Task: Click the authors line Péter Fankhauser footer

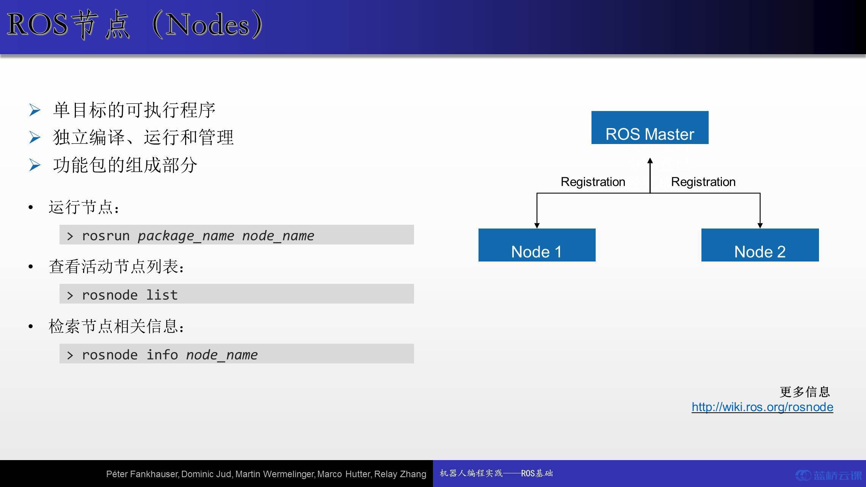Action: click(x=266, y=474)
